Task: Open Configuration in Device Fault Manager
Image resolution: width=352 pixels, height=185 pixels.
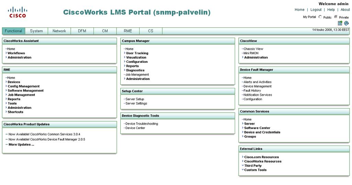Action: 253,99
